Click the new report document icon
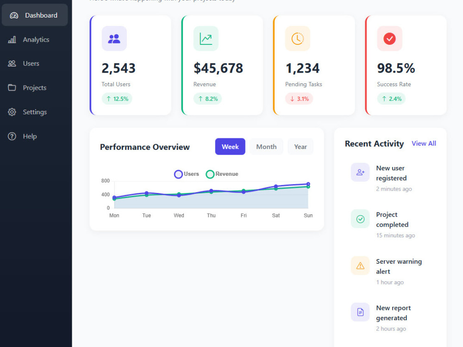Screen dimensions: 463x347 (x=360, y=312)
